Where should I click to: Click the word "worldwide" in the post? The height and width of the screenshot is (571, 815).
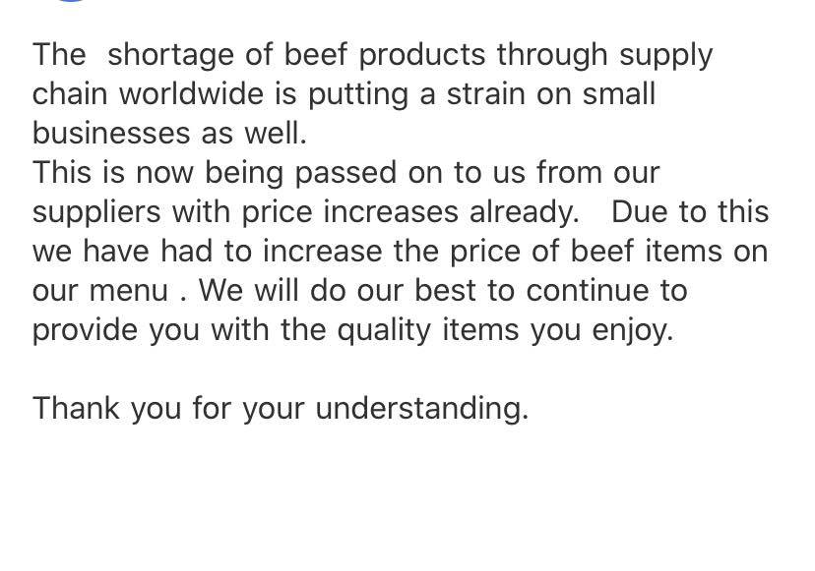pos(192,94)
